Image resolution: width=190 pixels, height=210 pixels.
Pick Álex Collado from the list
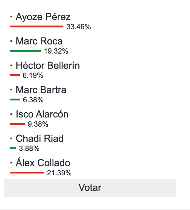[43, 163]
